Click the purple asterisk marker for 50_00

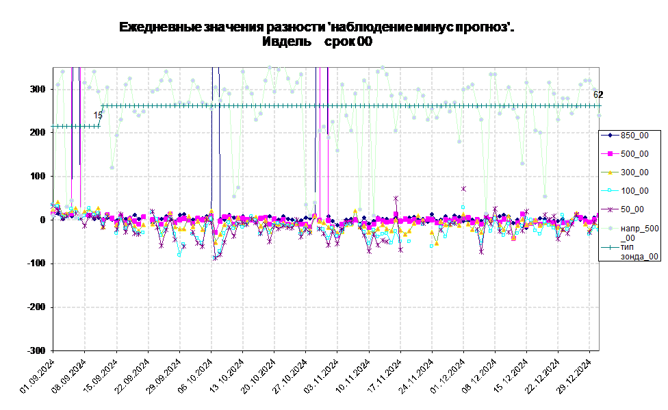(x=609, y=209)
